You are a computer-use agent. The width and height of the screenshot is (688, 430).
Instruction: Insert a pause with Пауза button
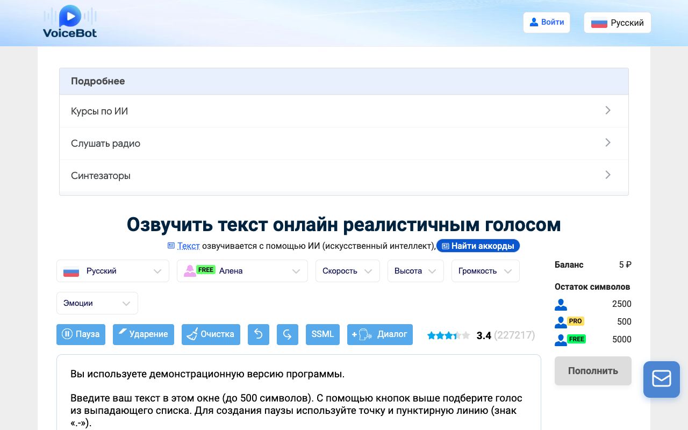81,334
